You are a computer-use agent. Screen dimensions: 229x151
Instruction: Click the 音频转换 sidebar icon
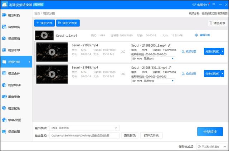click(x=4, y=27)
